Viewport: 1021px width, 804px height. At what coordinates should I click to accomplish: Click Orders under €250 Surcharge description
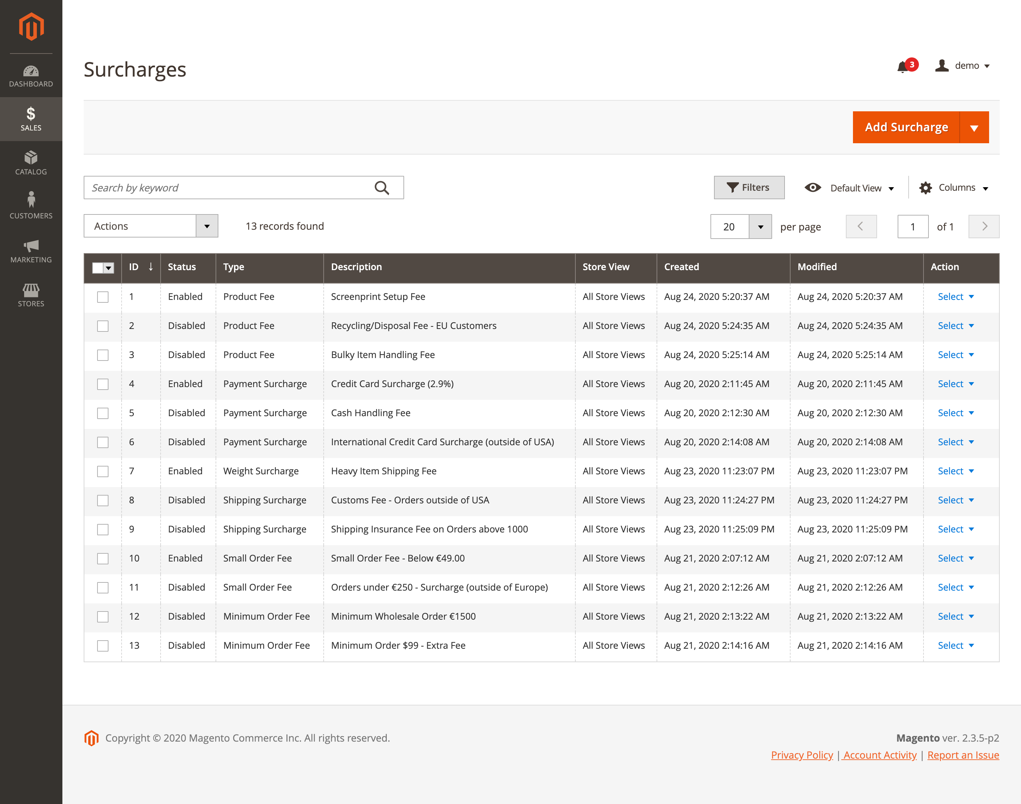coord(439,587)
